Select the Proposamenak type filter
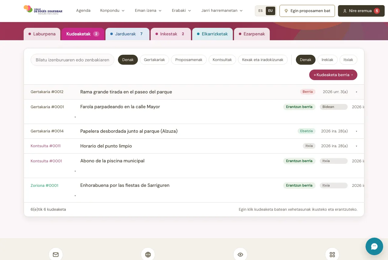388x260 pixels. click(189, 60)
